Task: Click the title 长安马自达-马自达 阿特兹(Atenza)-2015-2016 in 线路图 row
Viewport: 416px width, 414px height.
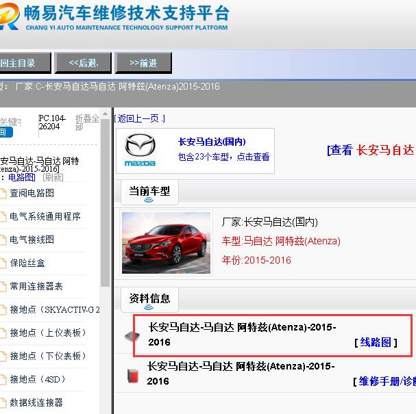Action: point(242,335)
